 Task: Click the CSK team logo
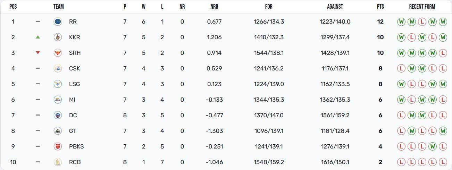click(58, 68)
